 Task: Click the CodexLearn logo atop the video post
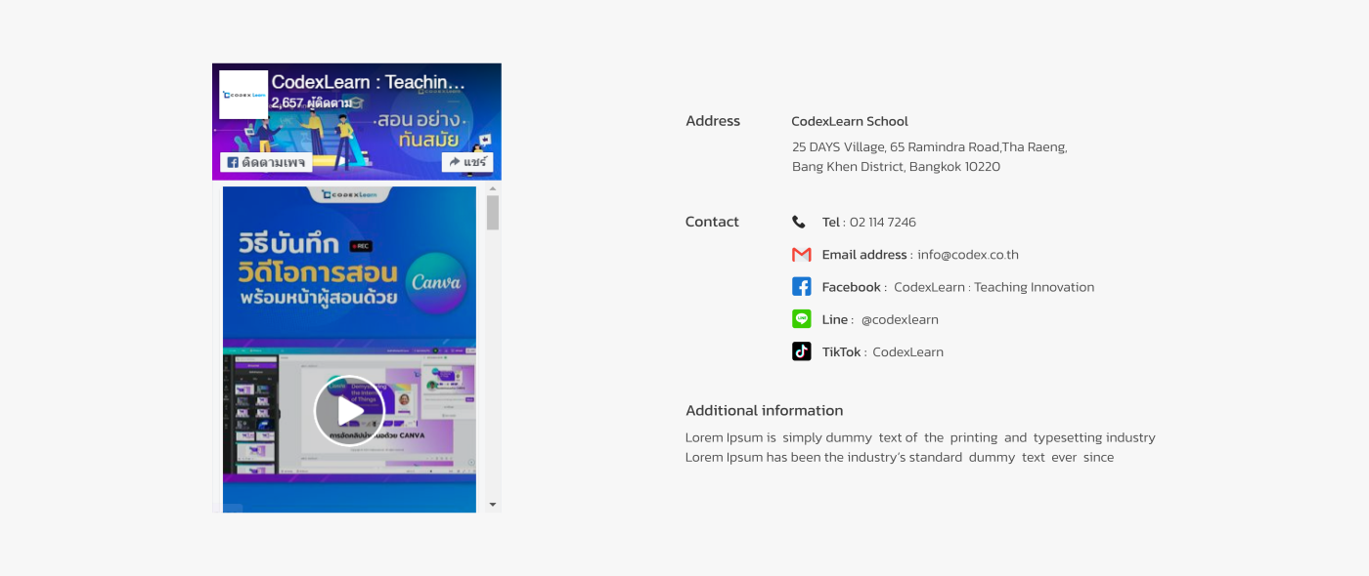[x=349, y=194]
